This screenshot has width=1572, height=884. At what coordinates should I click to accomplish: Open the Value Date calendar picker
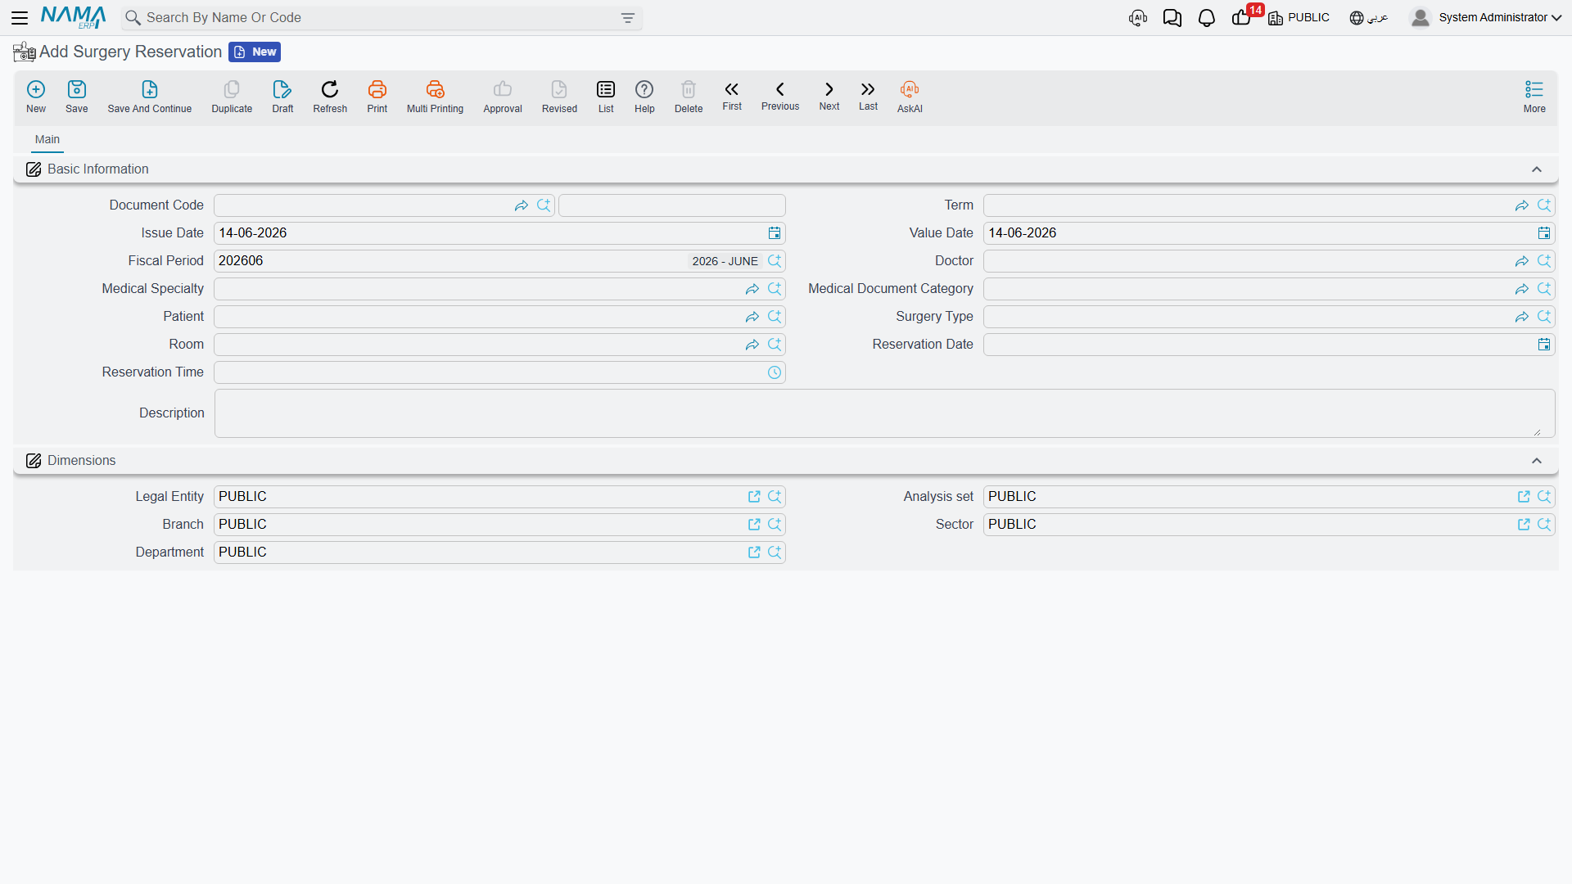1544,233
